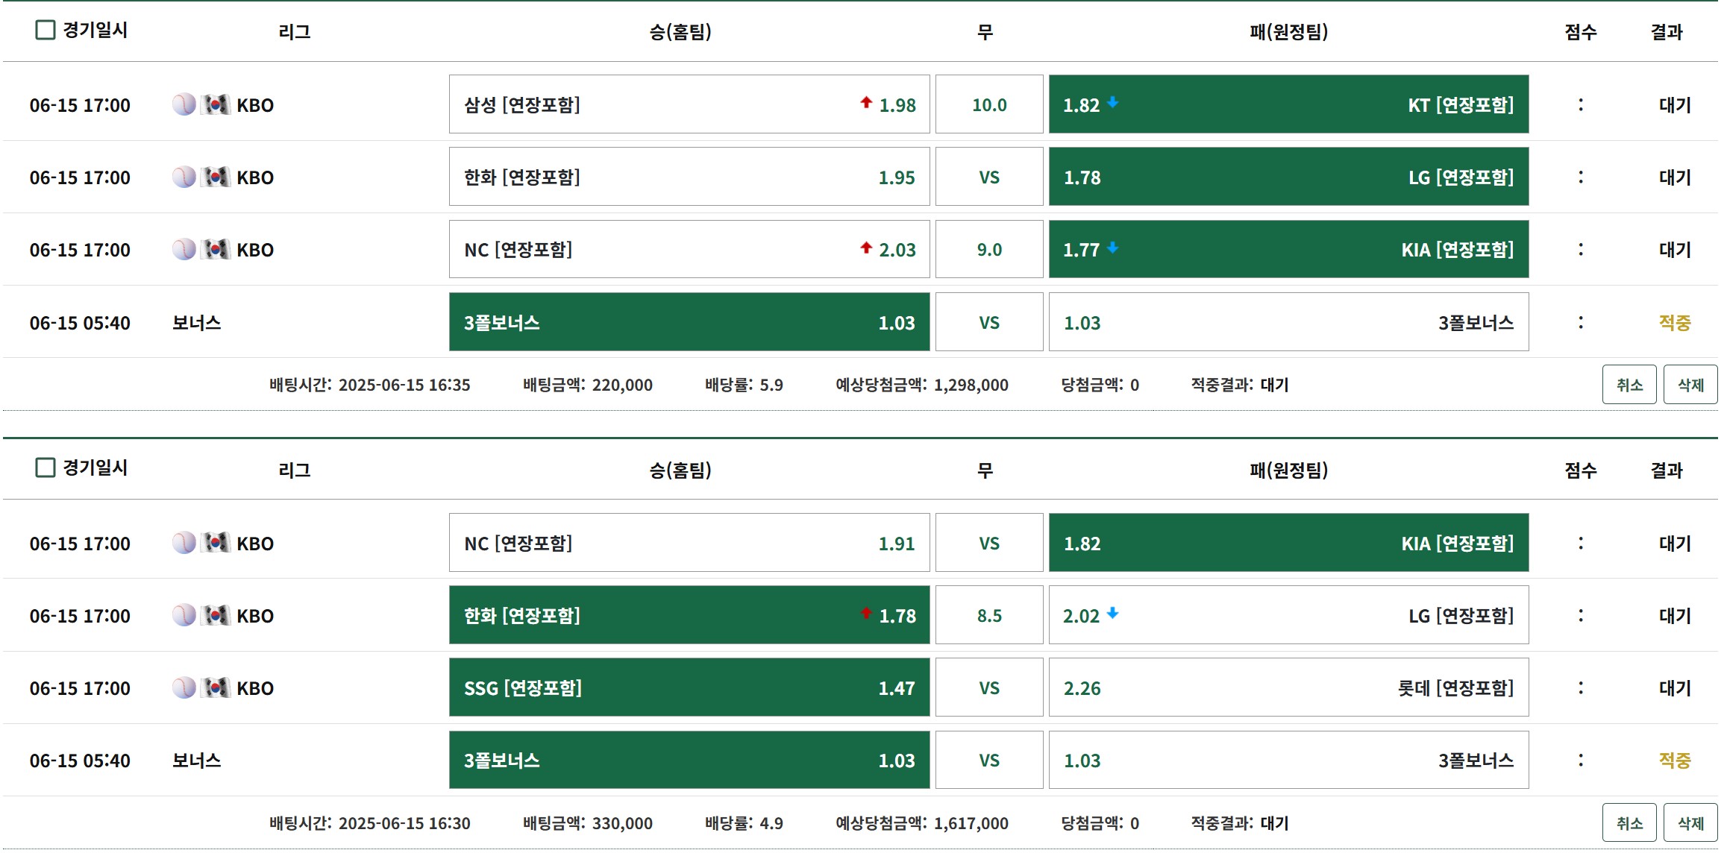Click baseball icon in the 삼성 vs KT row
The image size is (1727, 853).
point(184,104)
